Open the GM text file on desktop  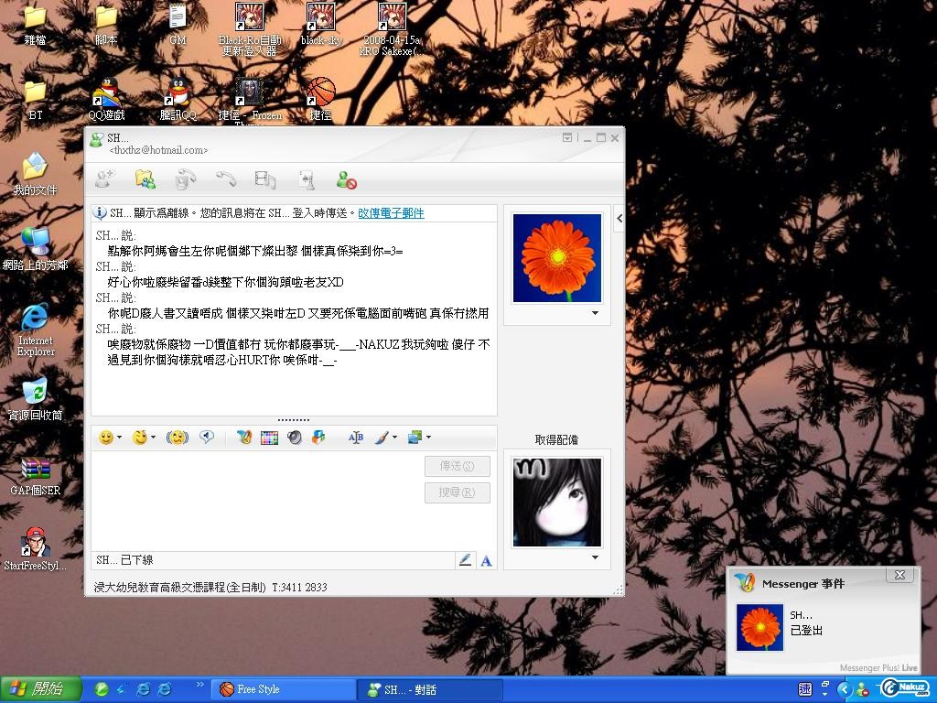178,25
